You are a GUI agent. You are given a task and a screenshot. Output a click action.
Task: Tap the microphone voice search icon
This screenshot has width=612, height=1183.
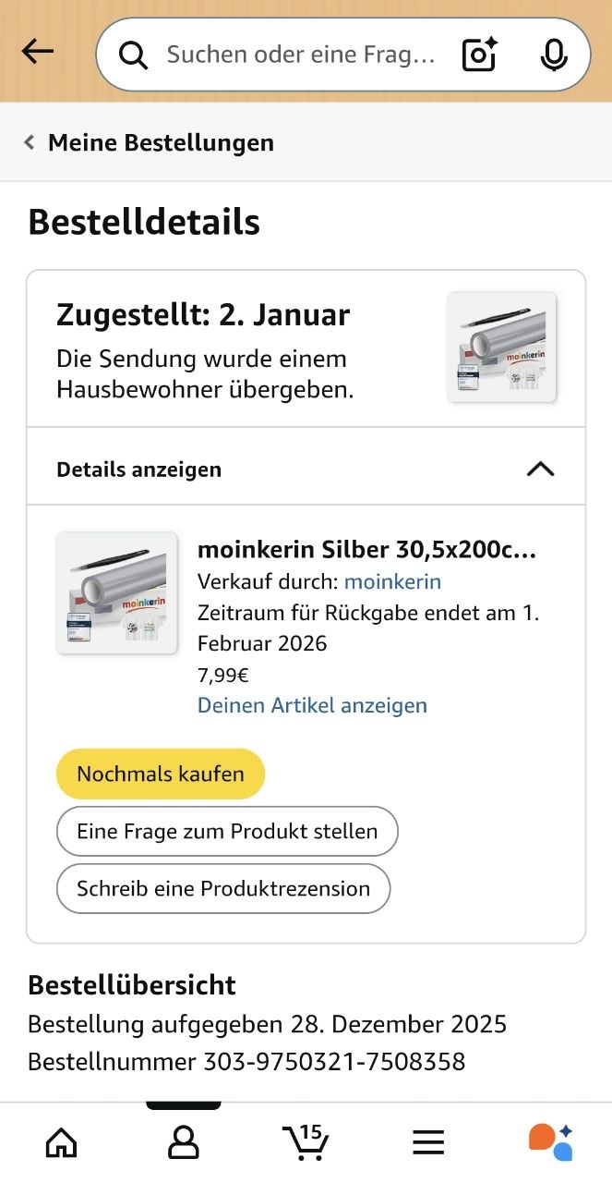click(x=553, y=55)
